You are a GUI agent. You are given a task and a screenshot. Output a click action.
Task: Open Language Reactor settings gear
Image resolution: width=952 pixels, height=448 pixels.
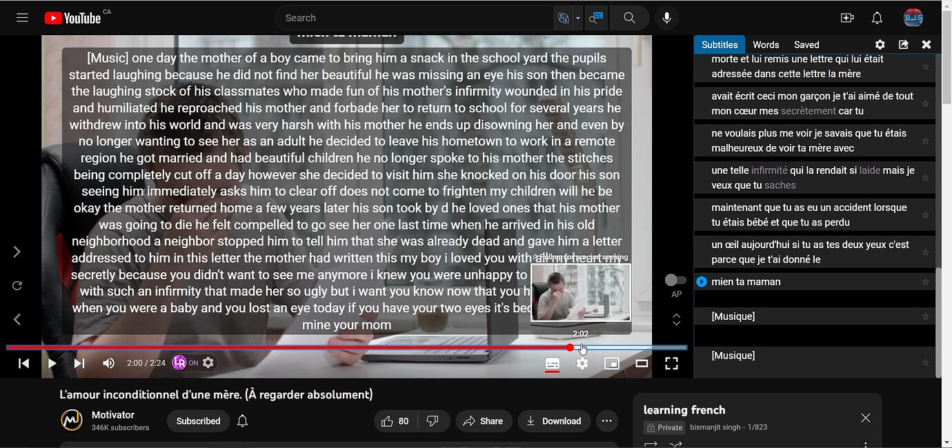(880, 44)
